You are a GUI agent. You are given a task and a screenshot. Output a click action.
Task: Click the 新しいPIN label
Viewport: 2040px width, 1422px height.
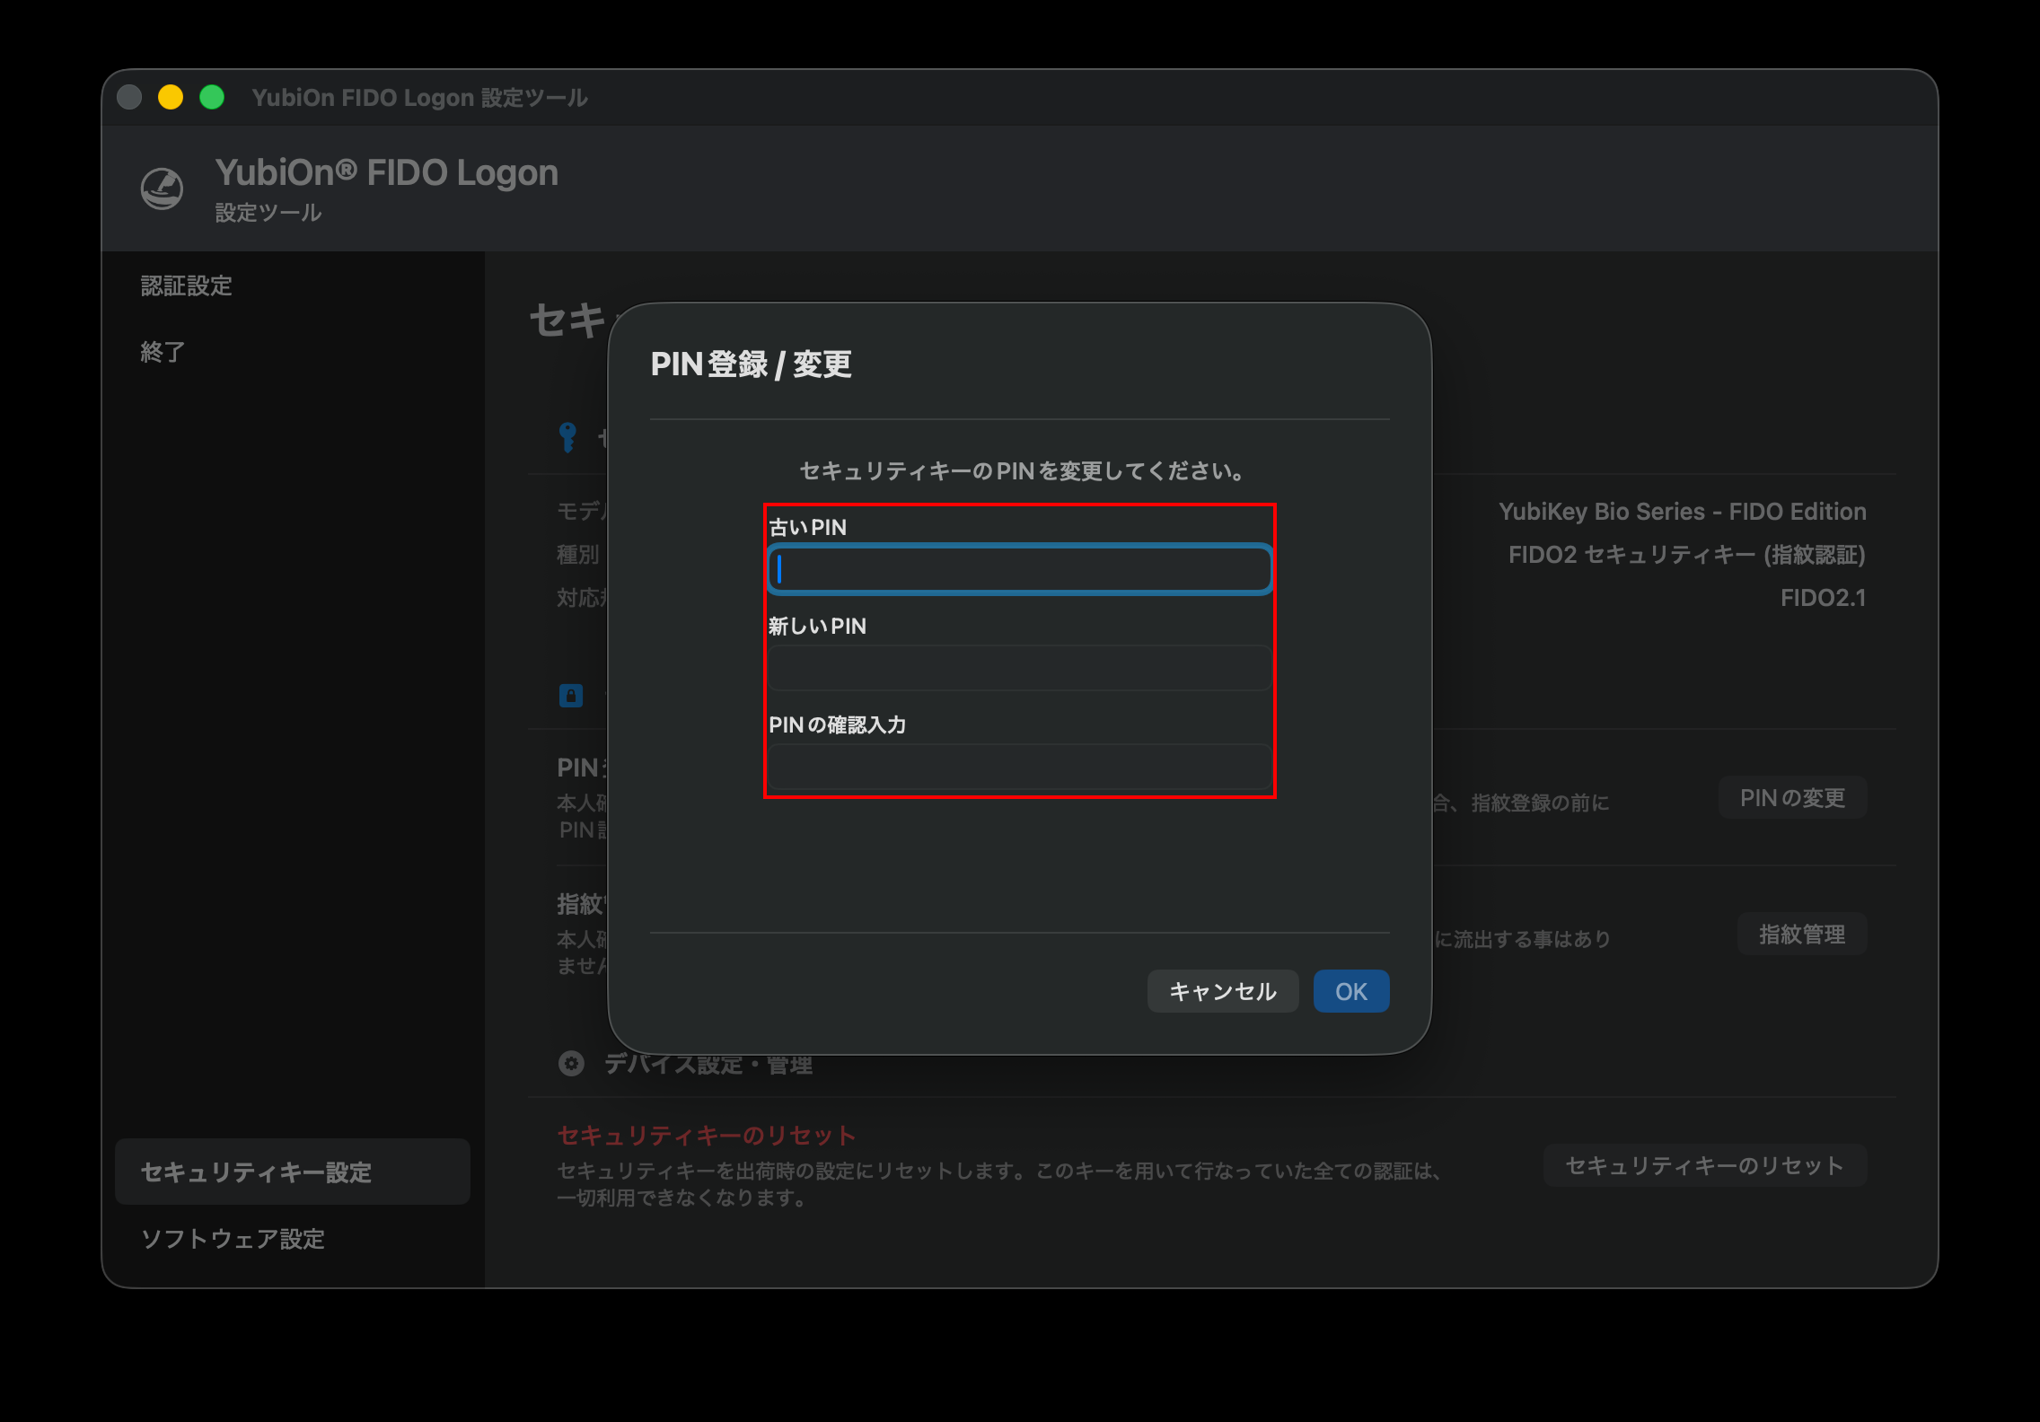click(817, 626)
